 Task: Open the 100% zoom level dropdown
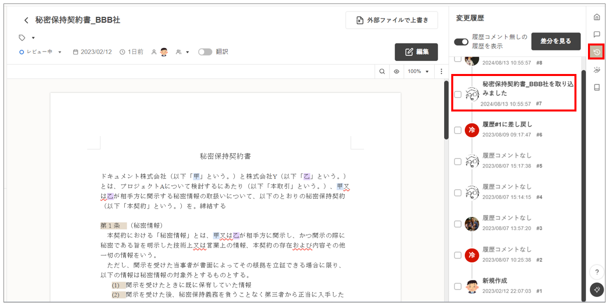coord(418,71)
